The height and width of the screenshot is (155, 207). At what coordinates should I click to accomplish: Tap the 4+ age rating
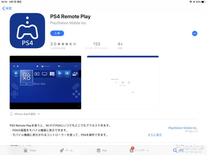(x=120, y=45)
